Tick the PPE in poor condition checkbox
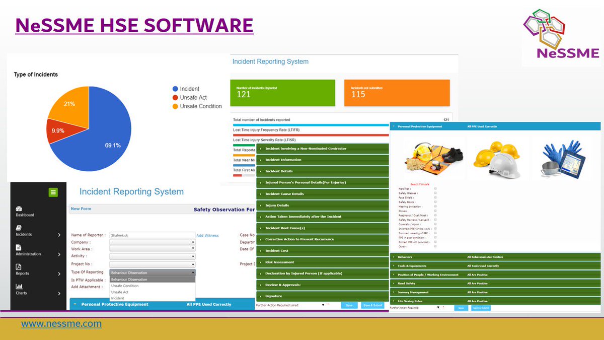This screenshot has width=604, height=340. tap(435, 237)
